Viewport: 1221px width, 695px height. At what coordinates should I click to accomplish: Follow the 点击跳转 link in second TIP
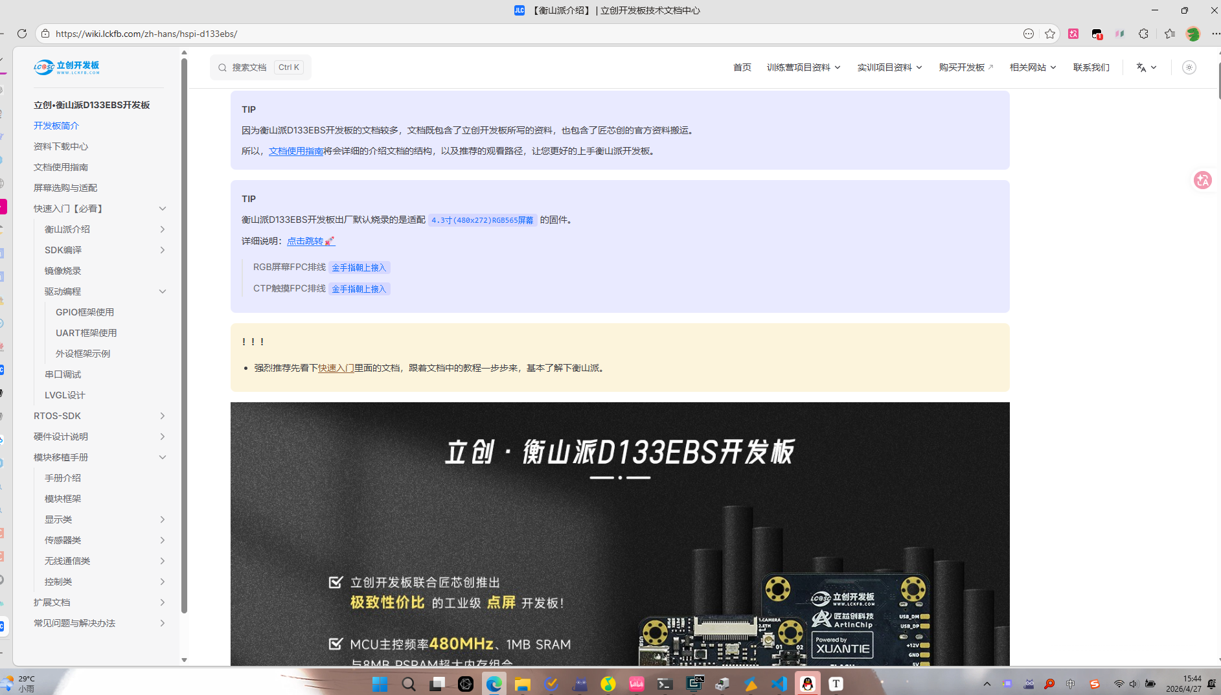(311, 241)
